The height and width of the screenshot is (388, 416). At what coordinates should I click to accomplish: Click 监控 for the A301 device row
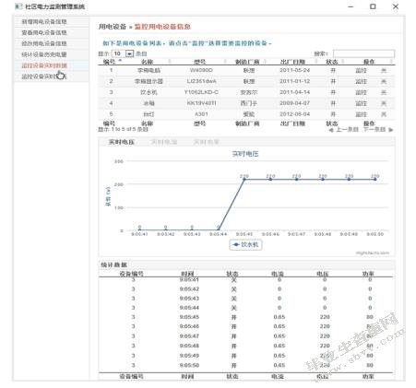(x=362, y=114)
